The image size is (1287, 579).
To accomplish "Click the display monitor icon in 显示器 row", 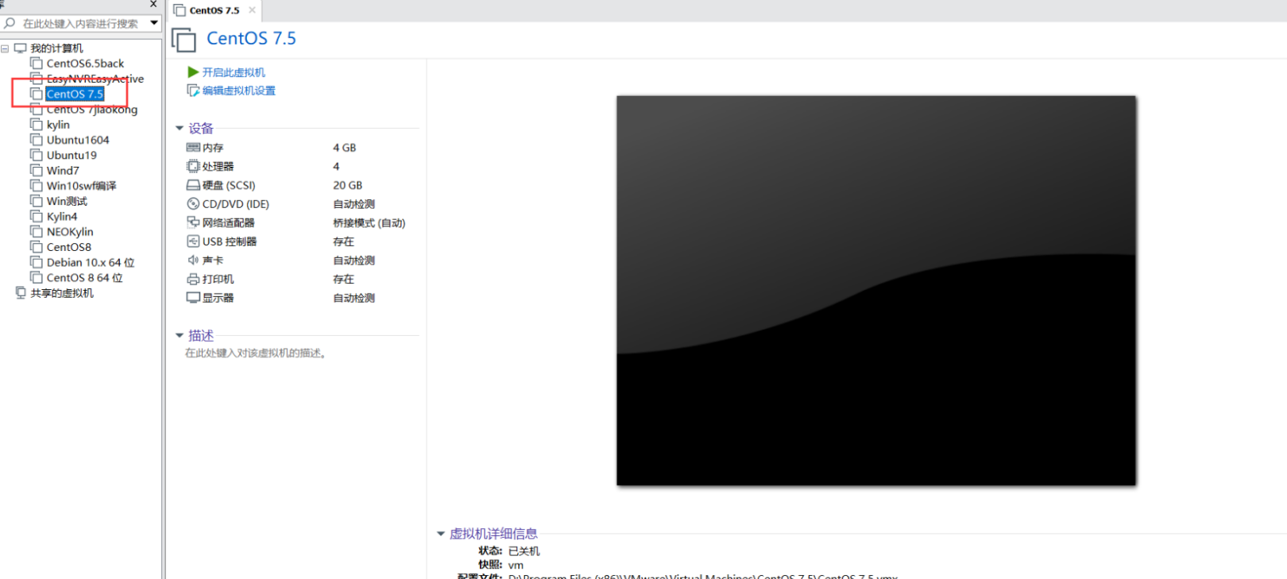I will 193,298.
